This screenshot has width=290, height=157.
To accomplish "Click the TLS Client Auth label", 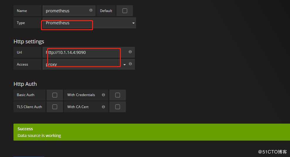I will click(29, 107).
